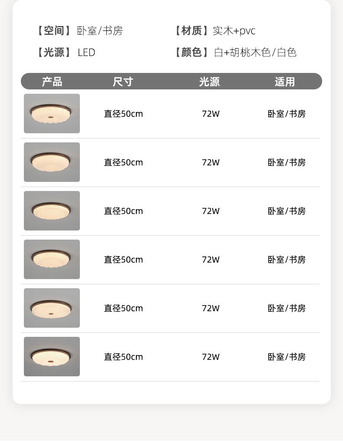Click the 【空间】 spec label
Viewport: 343px width, 441px height.
[54, 31]
